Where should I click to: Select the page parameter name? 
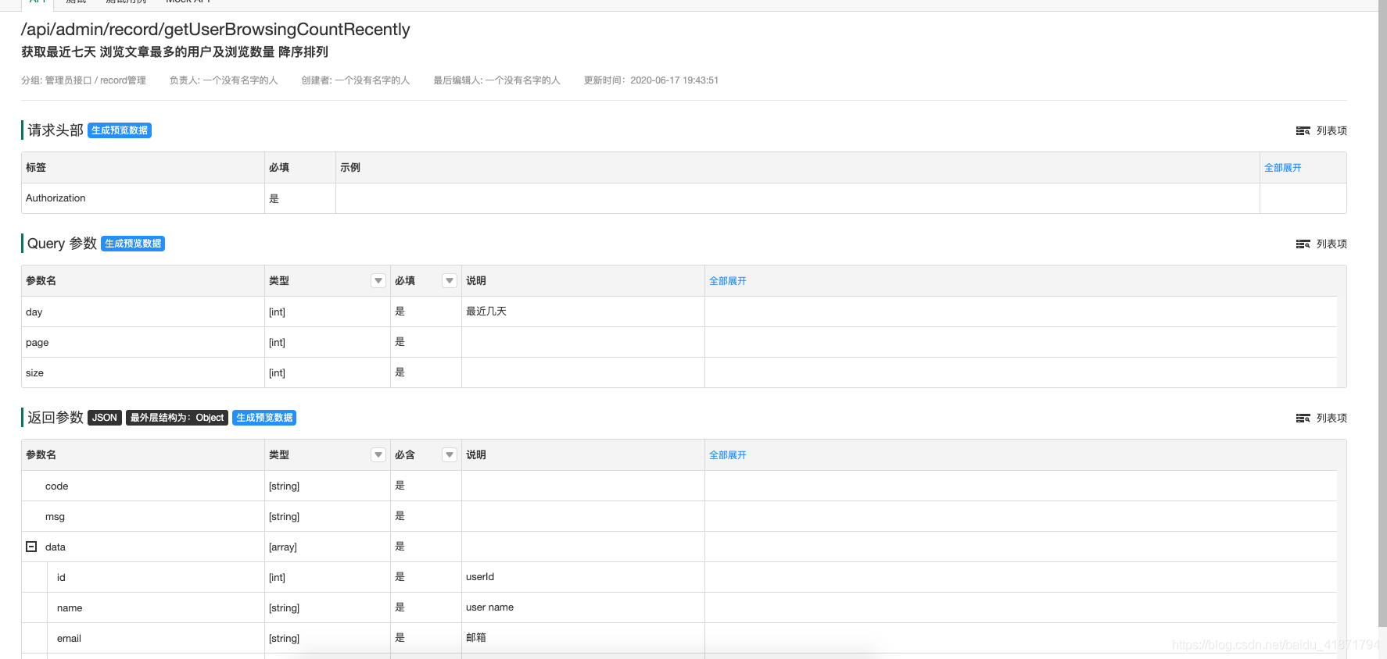37,342
